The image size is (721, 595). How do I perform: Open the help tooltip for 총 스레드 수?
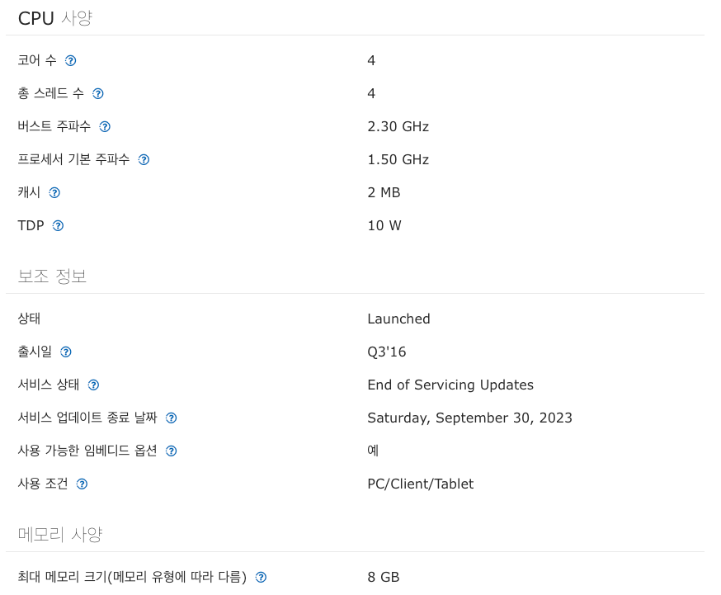[98, 94]
